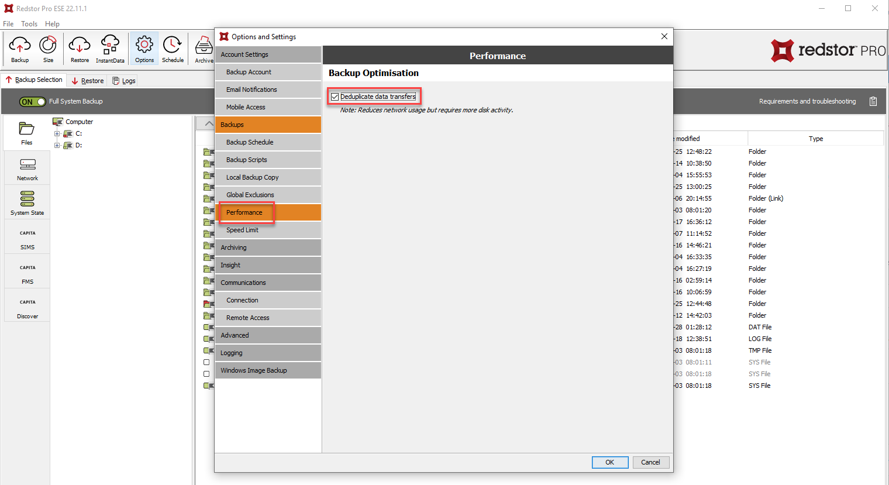Click the requirements clipboard icon
The image size is (889, 485).
pos(873,101)
